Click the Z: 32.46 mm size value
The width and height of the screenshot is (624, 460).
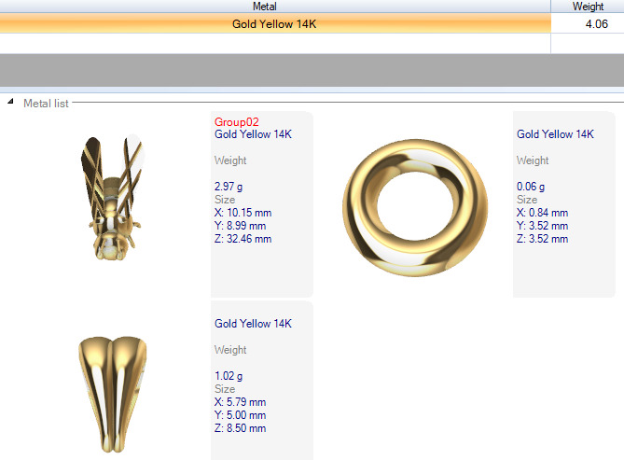tap(243, 239)
